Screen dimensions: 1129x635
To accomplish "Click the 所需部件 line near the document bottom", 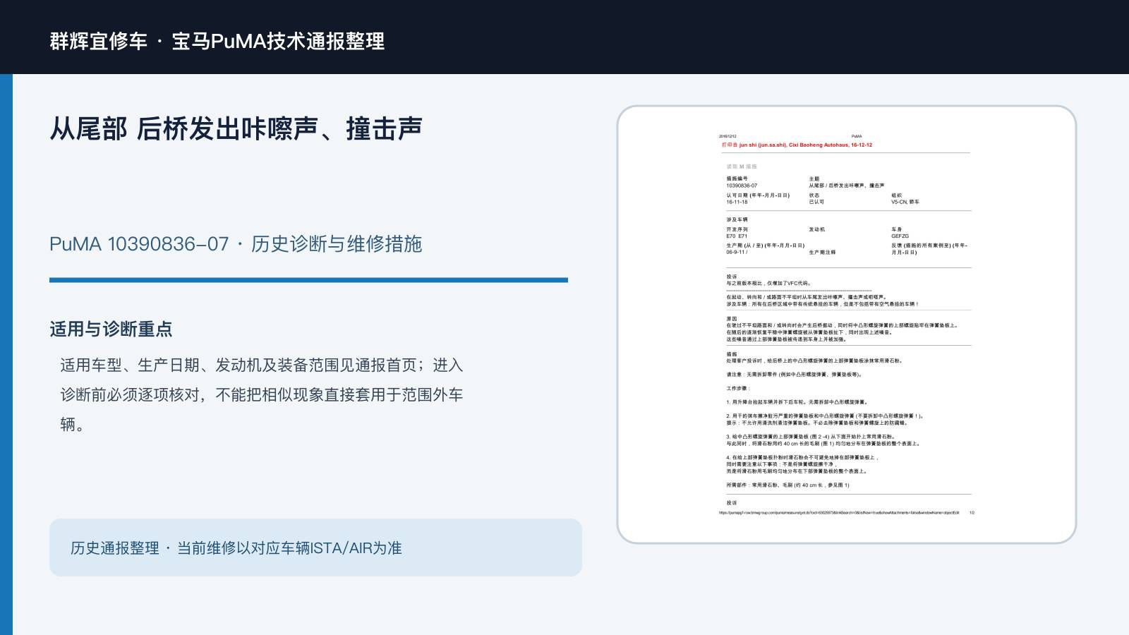I will (x=787, y=485).
